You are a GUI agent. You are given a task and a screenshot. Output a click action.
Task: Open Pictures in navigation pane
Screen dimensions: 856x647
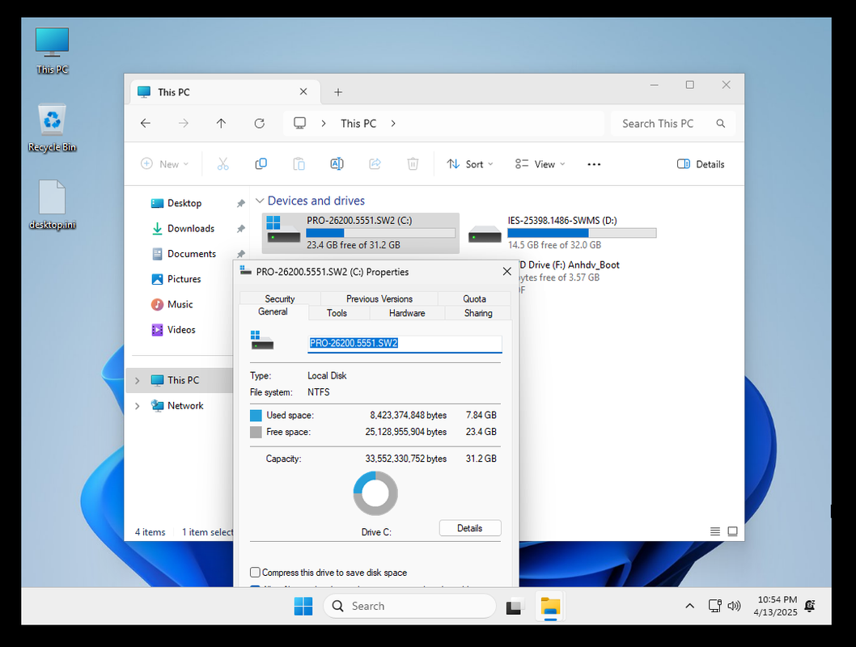click(x=184, y=279)
